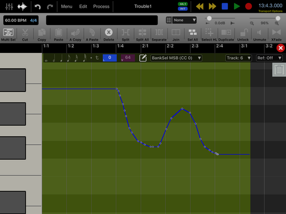Click the Delete X tool
Image resolution: width=286 pixels, height=214 pixels.
click(109, 35)
